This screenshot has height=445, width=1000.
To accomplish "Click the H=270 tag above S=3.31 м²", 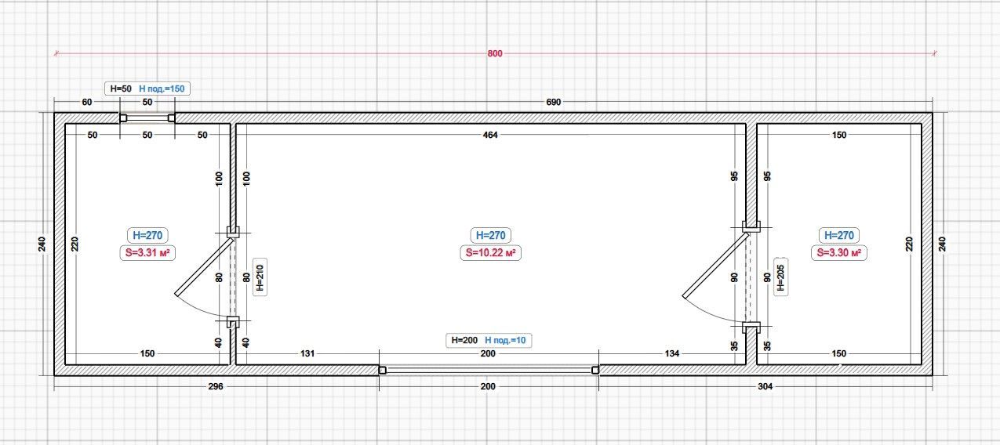I will [148, 235].
